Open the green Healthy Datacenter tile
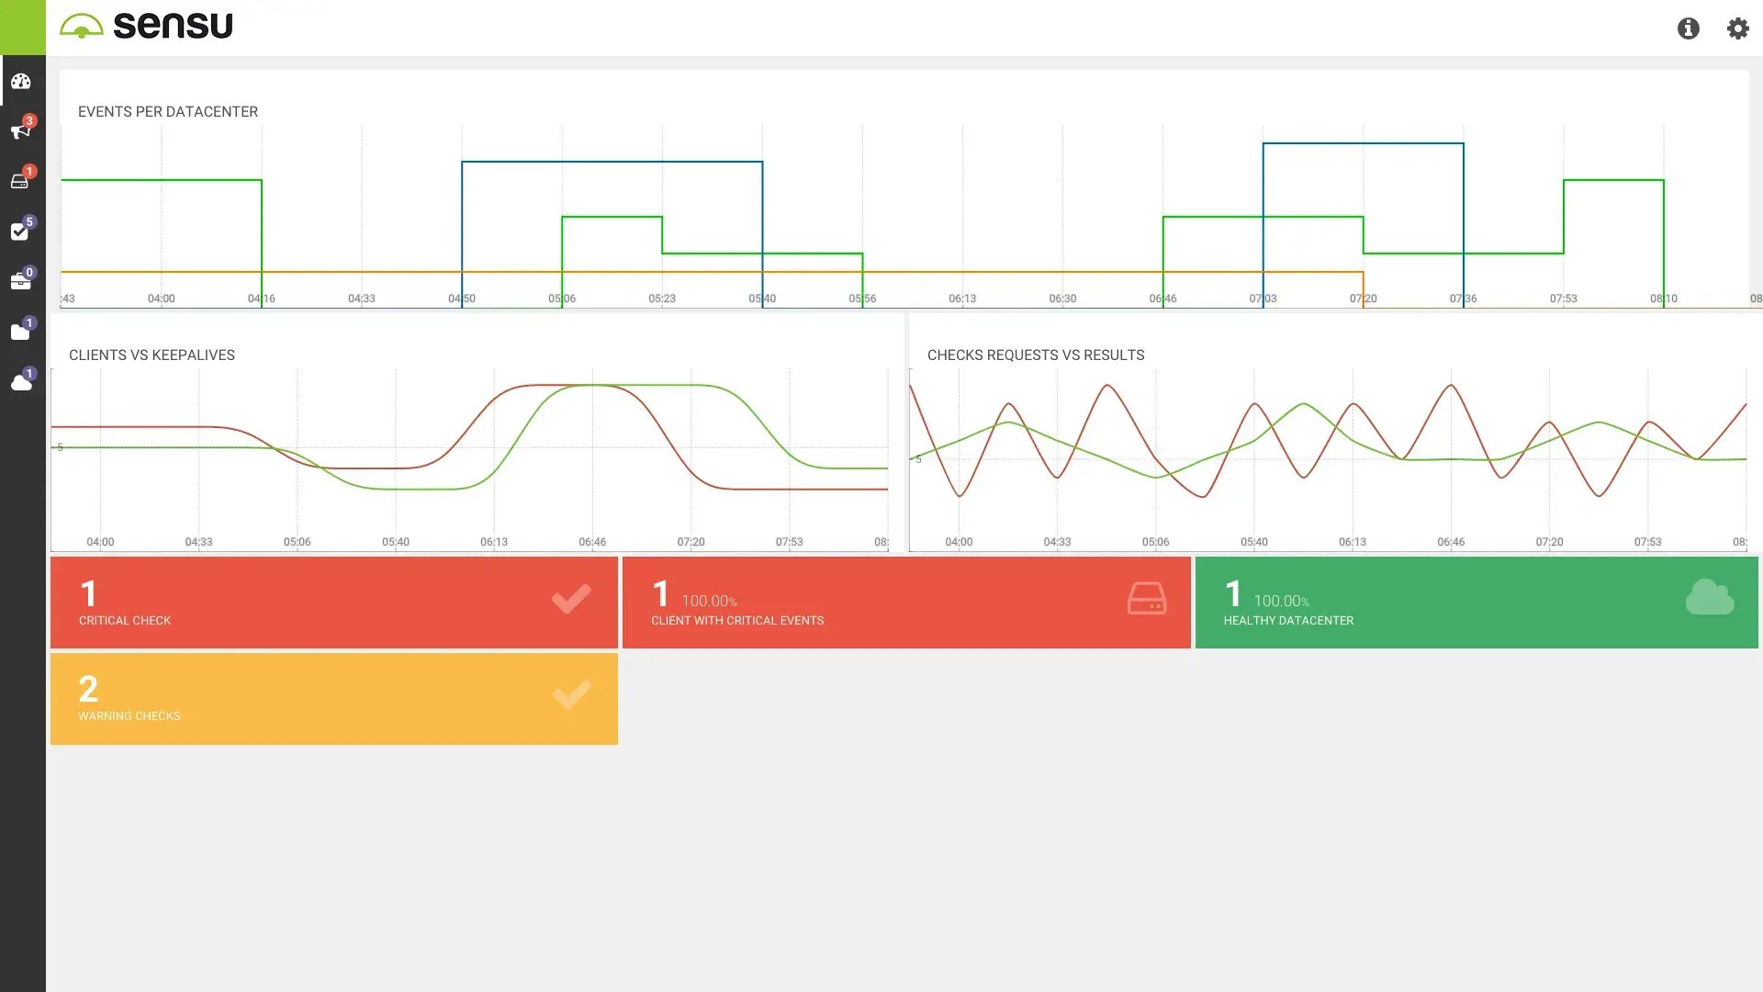 pos(1476,603)
